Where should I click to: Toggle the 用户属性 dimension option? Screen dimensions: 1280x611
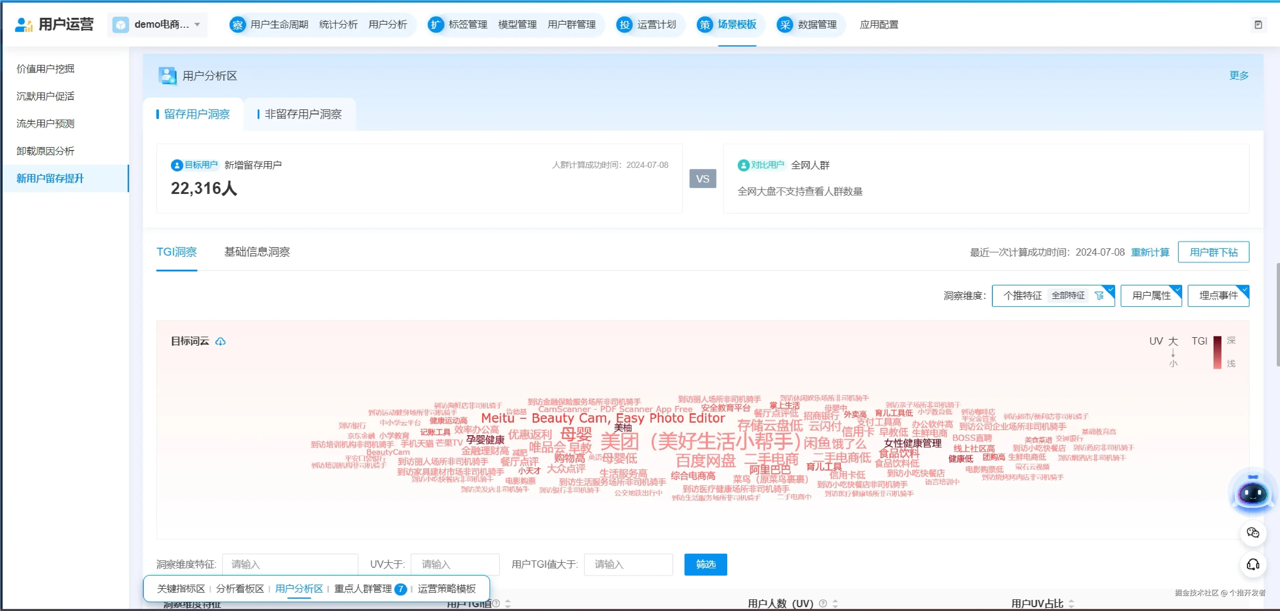click(x=1151, y=296)
